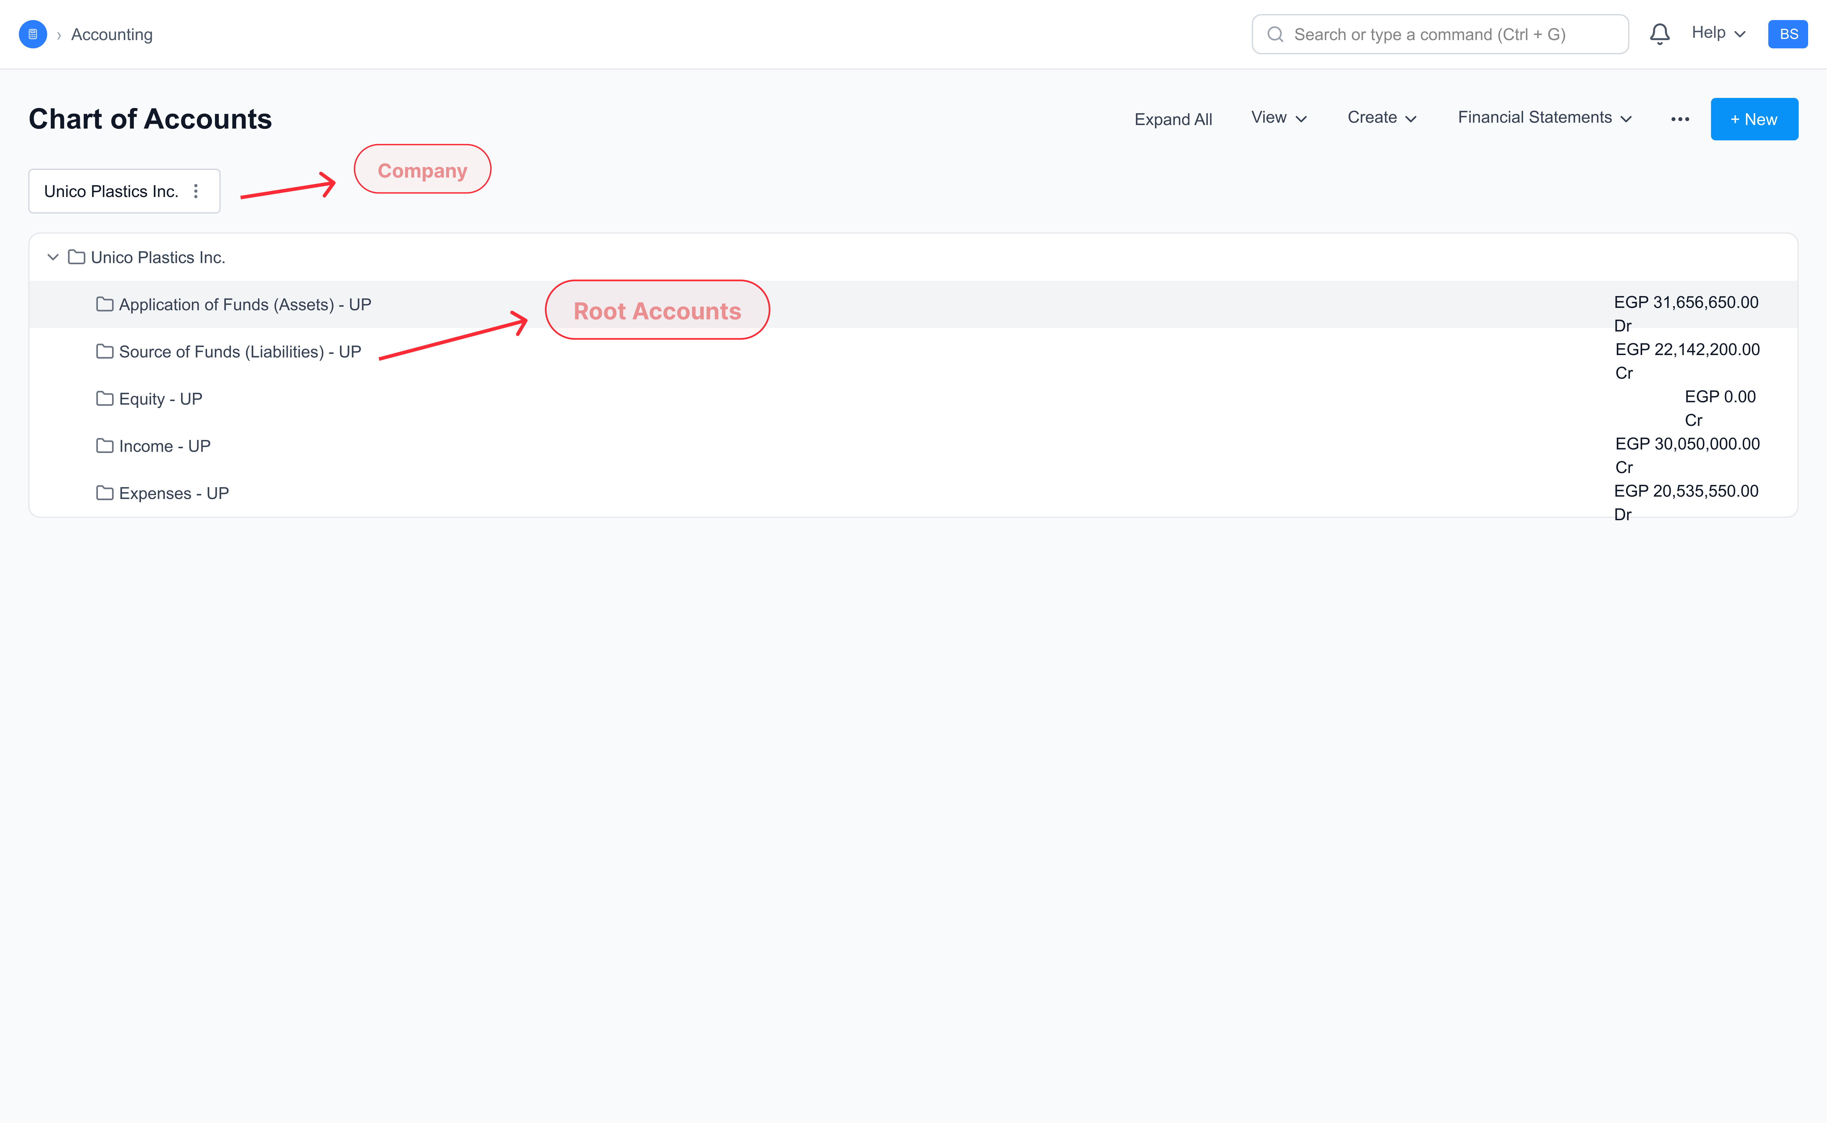The image size is (1827, 1123).
Task: Click the three-dot menu icon beside + New
Action: coord(1680,119)
